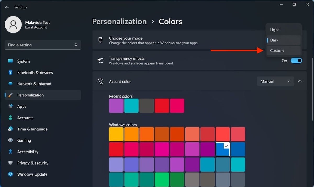Return to Personalization via the breadcrumb

(x=119, y=21)
